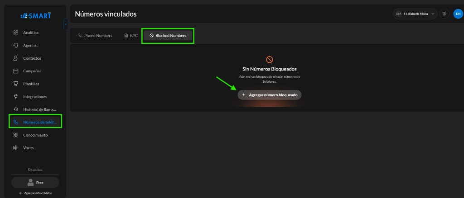Select the Integraciones plug icon
464x198 pixels.
pos(16,96)
